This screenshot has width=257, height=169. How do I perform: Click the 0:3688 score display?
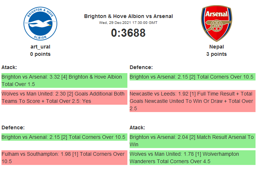128,33
